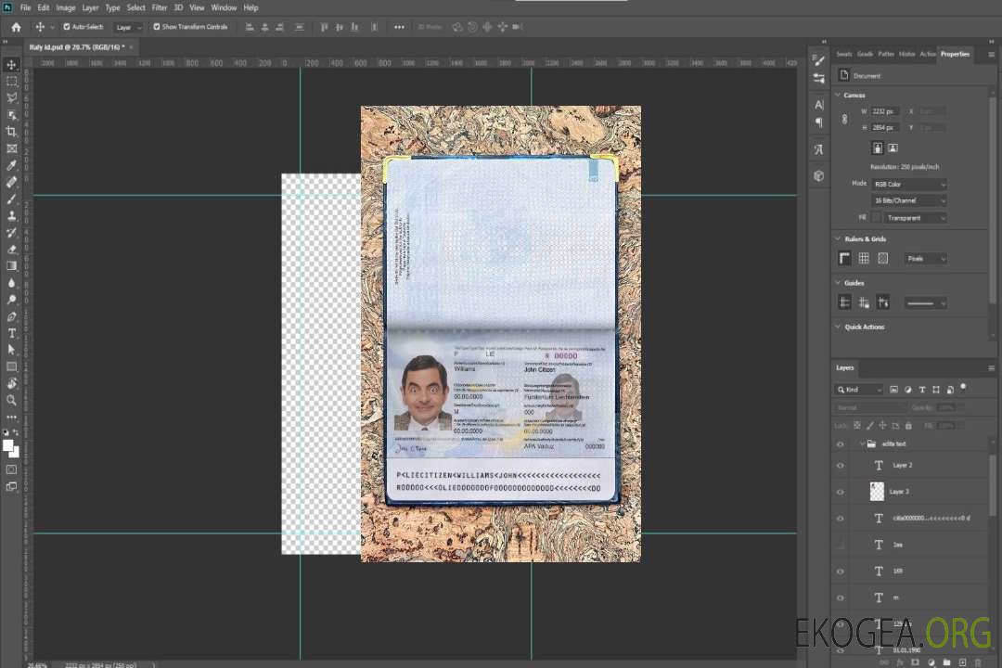Pick the Horizontal Type tool
Viewport: 1002px width, 668px height.
coord(12,333)
